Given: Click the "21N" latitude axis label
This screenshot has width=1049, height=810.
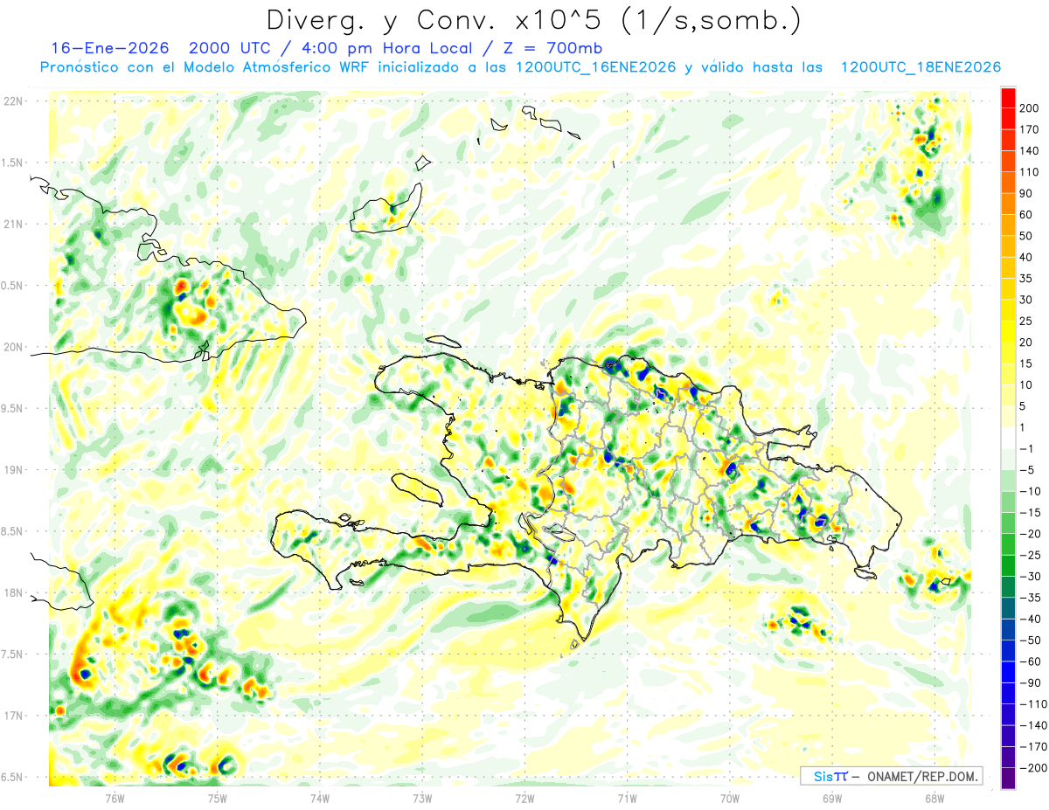Looking at the screenshot, I should pos(12,224).
